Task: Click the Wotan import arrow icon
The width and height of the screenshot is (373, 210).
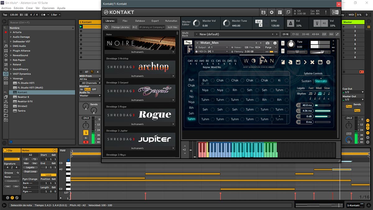Action: (x=290, y=62)
